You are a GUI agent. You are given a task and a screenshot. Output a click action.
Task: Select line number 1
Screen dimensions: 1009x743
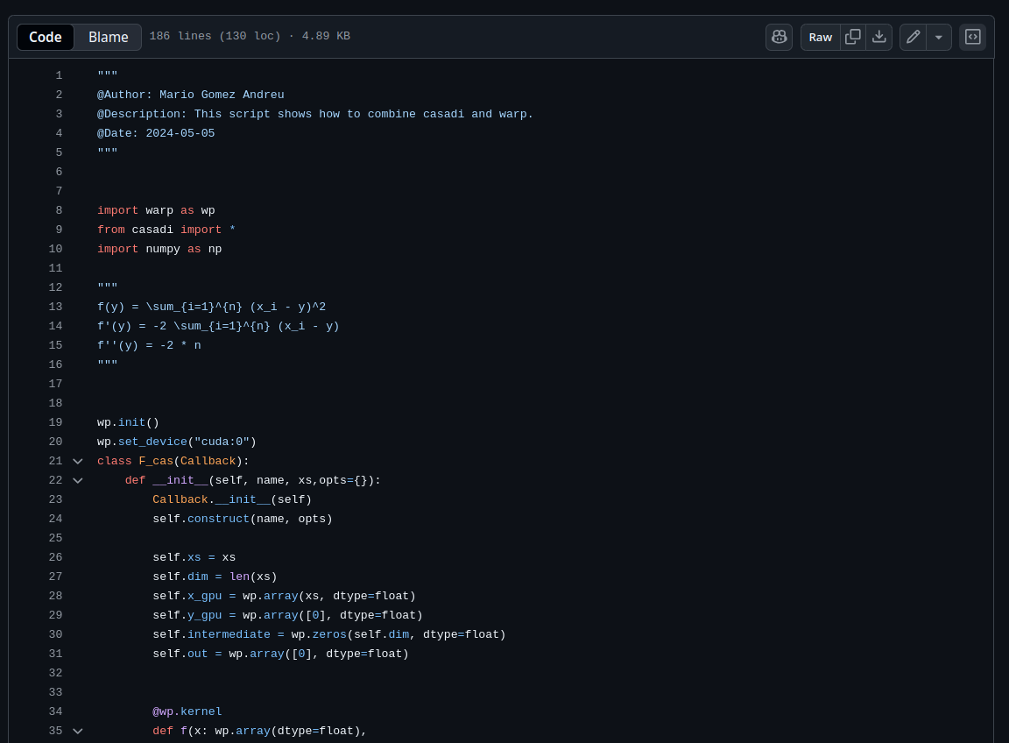pos(59,75)
